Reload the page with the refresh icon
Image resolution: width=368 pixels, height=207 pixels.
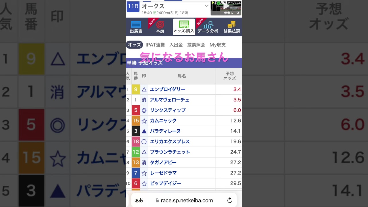coord(229,200)
